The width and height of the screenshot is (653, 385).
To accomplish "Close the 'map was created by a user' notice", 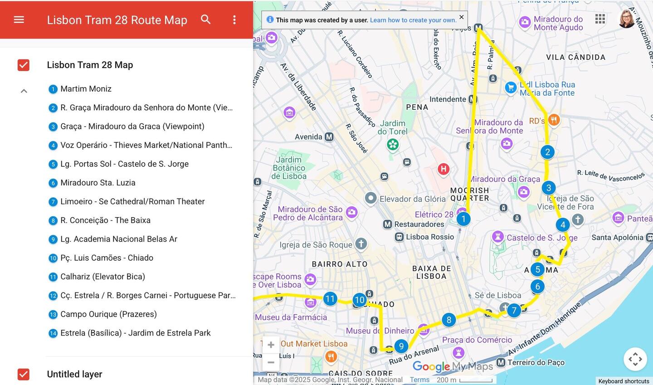I will 462,17.
